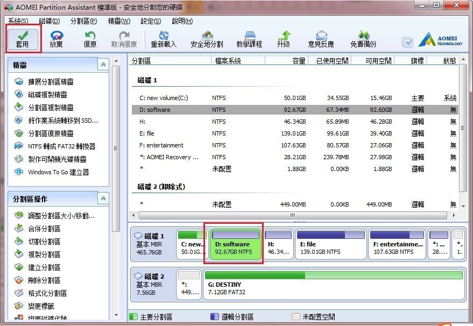This screenshot has height=326, width=473.
Task: Click the 免費備份 (Free Backup) toolbar icon
Action: pyautogui.click(x=364, y=39)
